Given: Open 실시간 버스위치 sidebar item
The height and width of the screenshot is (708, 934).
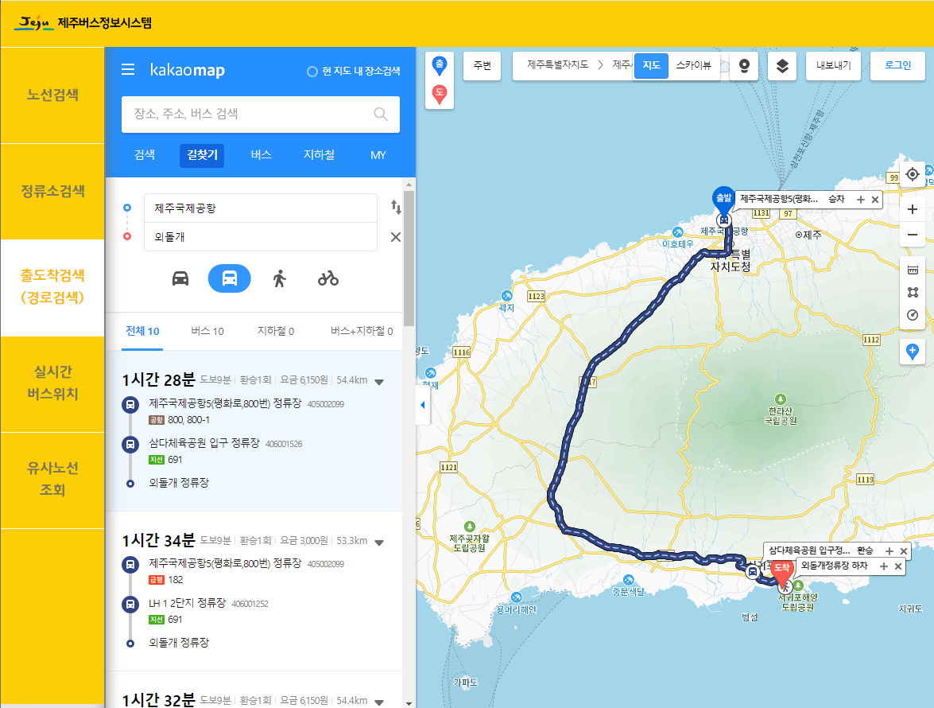Looking at the screenshot, I should tap(52, 383).
